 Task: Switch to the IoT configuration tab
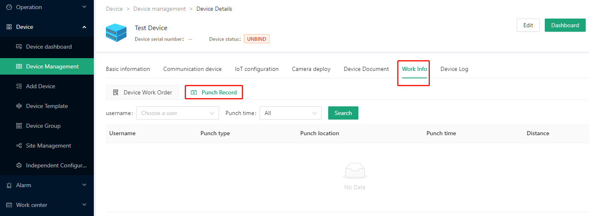(257, 69)
